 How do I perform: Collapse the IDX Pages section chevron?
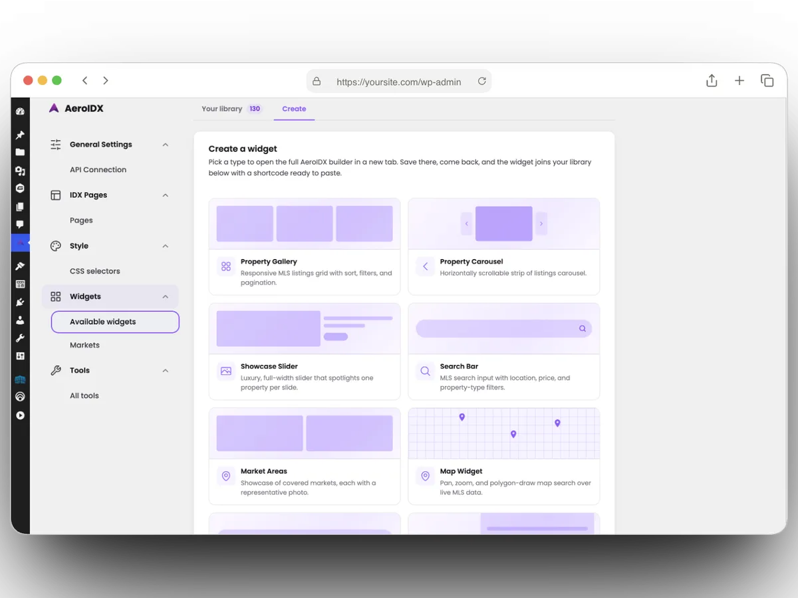[166, 195]
